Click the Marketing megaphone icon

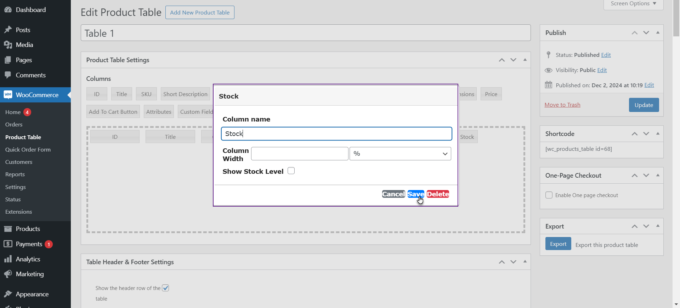click(8, 274)
